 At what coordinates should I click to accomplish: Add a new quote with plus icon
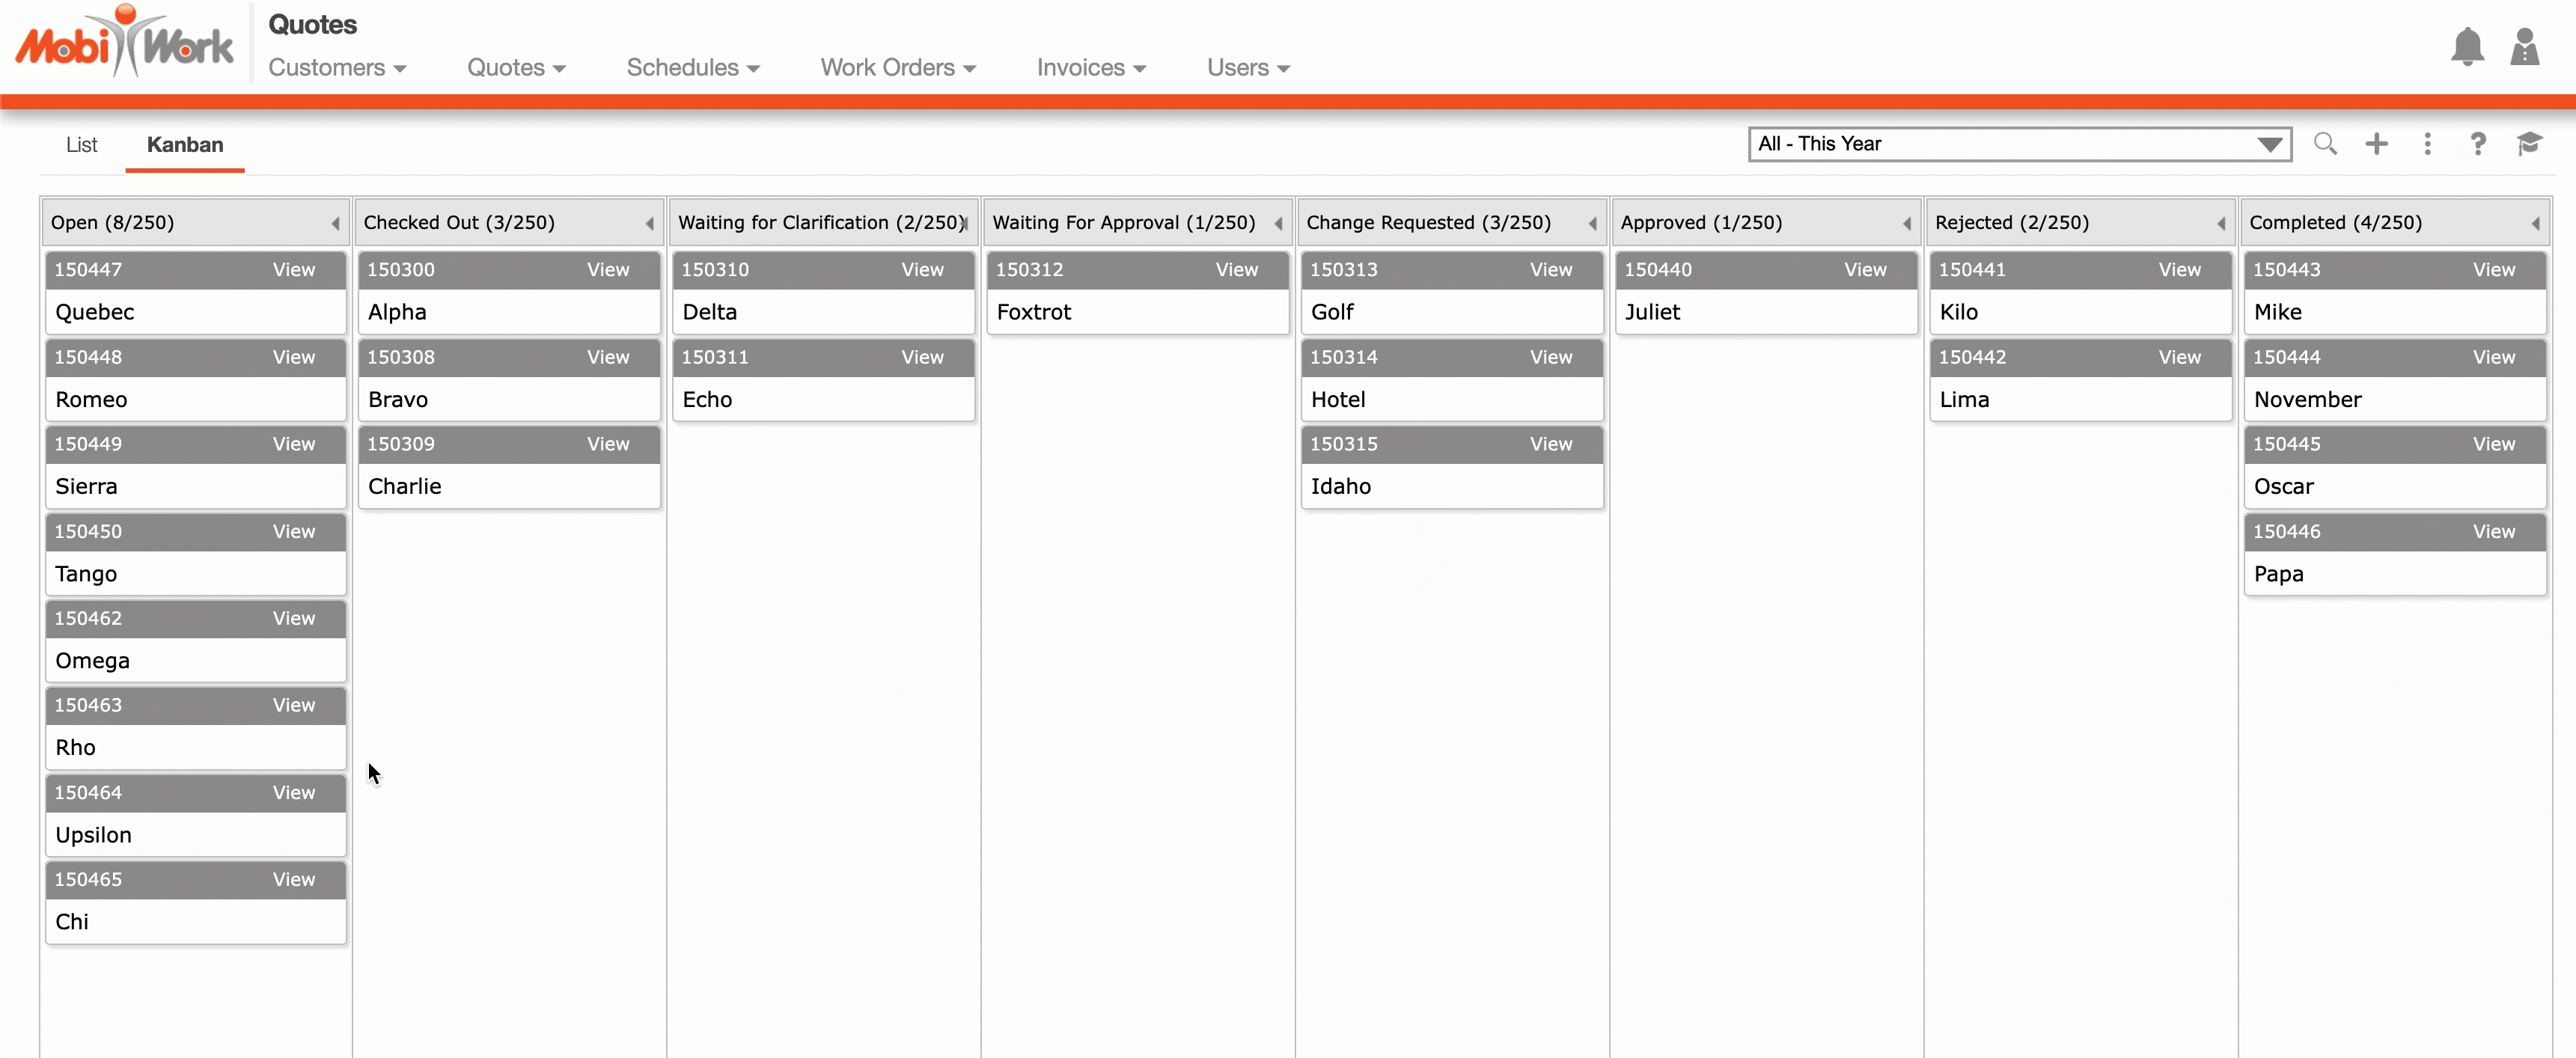pyautogui.click(x=2376, y=144)
